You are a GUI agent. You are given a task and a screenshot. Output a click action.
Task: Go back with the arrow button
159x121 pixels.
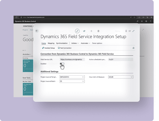tap(37, 31)
